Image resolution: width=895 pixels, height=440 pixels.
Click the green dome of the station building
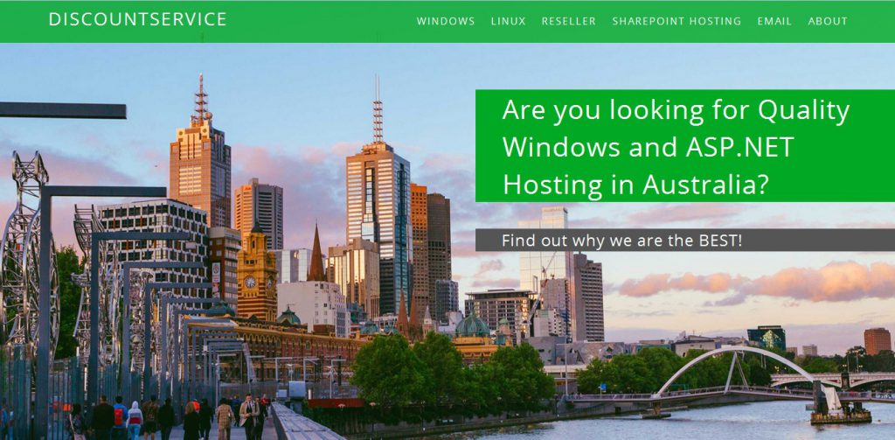point(472,325)
